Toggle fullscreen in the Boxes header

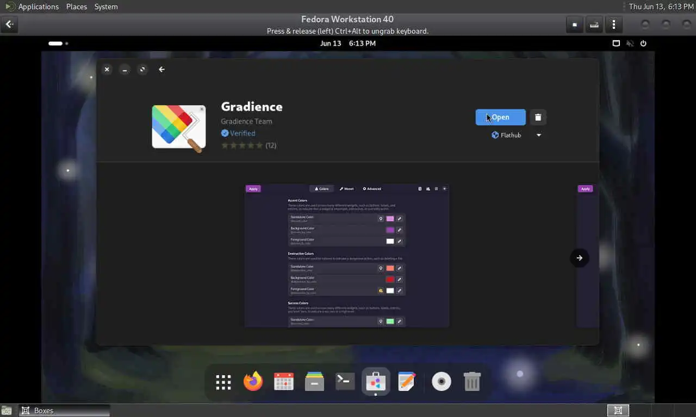pyautogui.click(x=575, y=24)
